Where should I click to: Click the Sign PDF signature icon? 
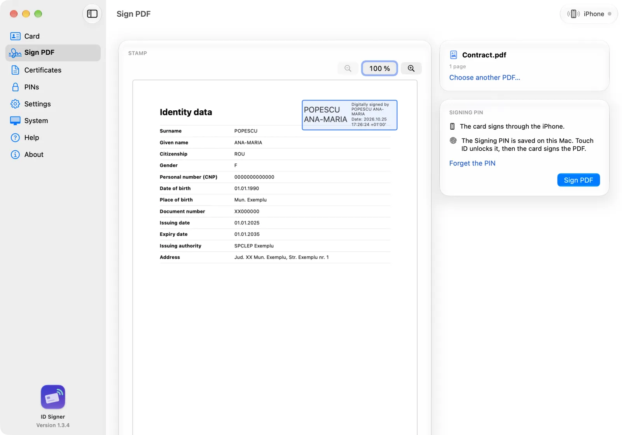pos(15,53)
